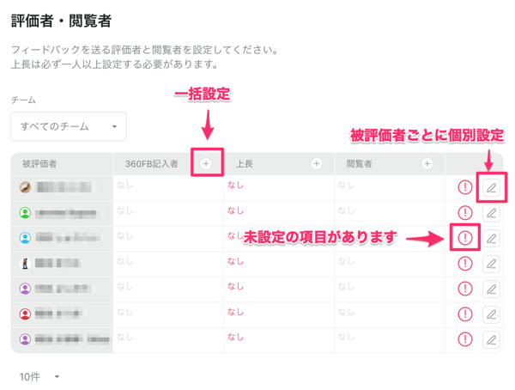Click 360FB記入者 なし cell in second row
Viewport: 515px width, 390px height.
pos(125,210)
